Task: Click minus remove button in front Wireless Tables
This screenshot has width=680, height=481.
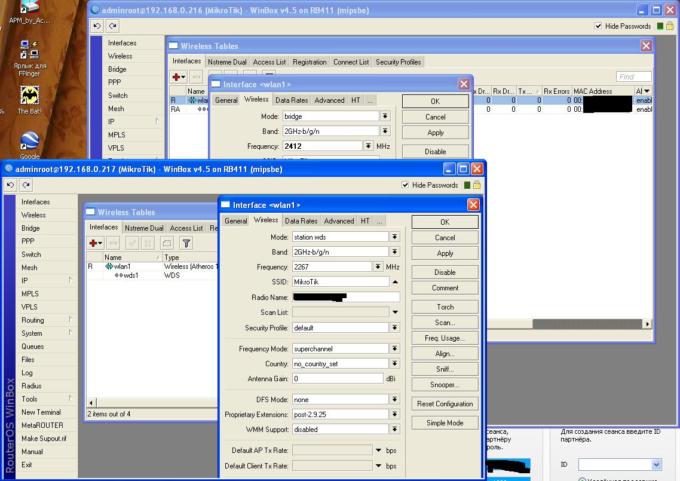Action: (x=114, y=243)
